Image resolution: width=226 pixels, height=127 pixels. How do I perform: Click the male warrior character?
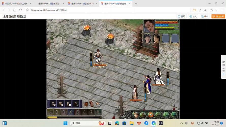tap(98, 58)
